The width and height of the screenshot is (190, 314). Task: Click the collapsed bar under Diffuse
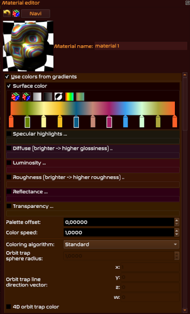pyautogui.click(x=93, y=155)
